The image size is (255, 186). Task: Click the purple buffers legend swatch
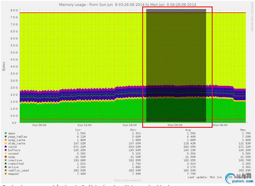6,150
